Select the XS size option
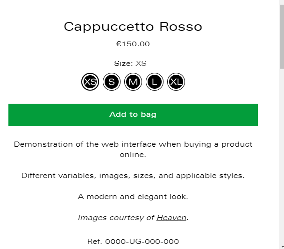Image resolution: width=284 pixels, height=249 pixels. pos(90,82)
